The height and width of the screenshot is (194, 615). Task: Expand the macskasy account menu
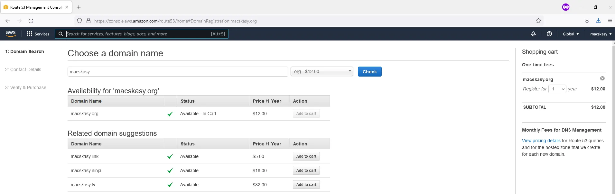tap(601, 34)
